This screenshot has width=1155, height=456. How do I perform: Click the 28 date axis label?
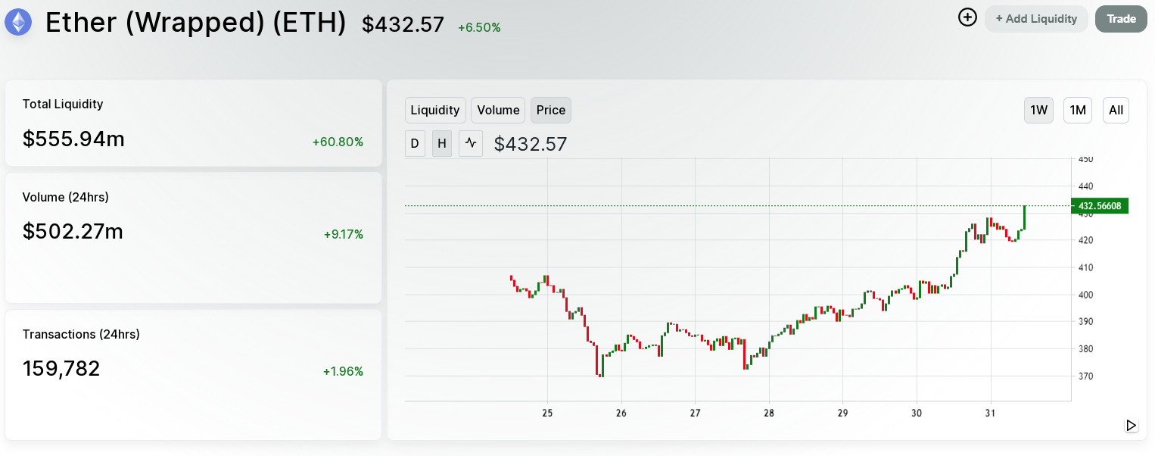tap(768, 413)
